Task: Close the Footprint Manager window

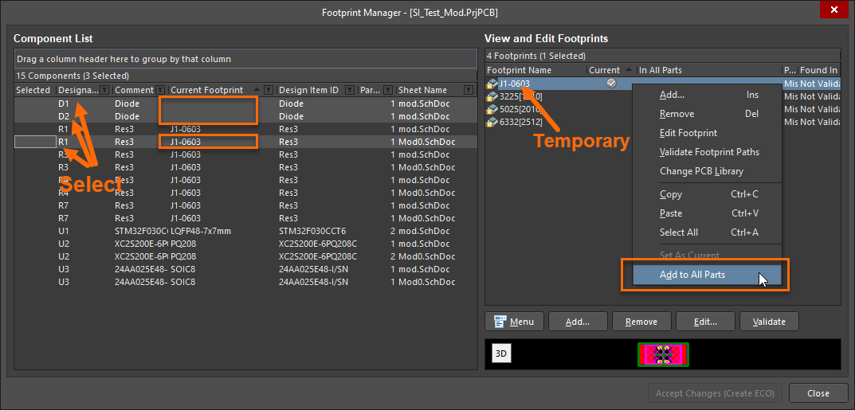Action: point(833,10)
